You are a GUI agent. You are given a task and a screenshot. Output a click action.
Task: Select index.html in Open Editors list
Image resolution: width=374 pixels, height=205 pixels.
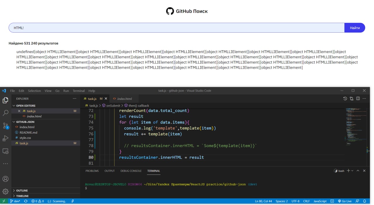(x=46, y=116)
